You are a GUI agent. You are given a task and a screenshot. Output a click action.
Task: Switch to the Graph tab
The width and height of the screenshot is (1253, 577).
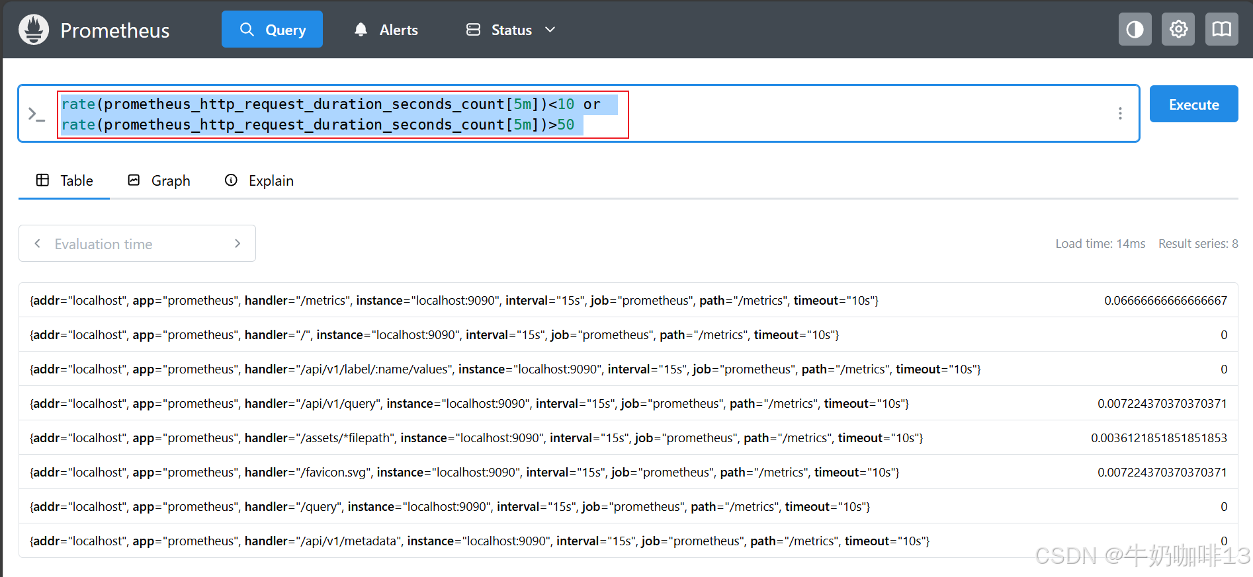159,180
